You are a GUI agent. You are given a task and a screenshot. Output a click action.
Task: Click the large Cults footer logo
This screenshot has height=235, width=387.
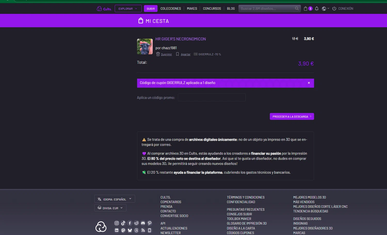(101, 227)
